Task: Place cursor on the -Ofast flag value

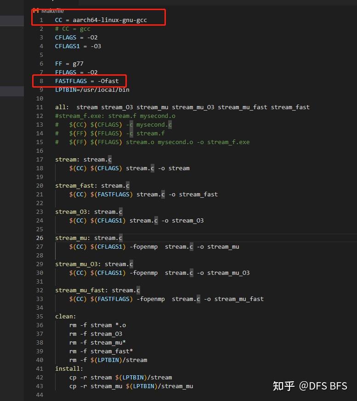Action: [108, 81]
